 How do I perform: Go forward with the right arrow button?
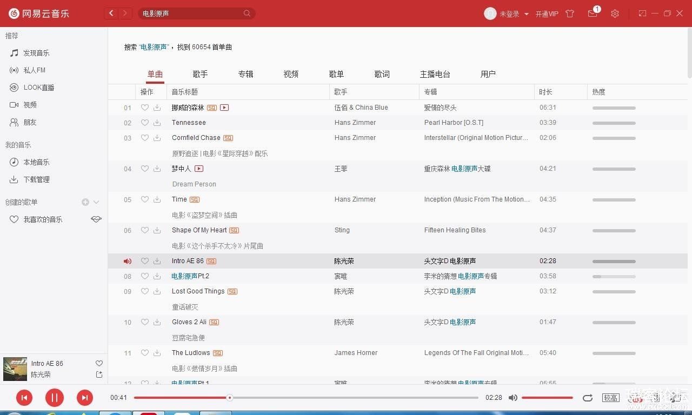pos(125,14)
